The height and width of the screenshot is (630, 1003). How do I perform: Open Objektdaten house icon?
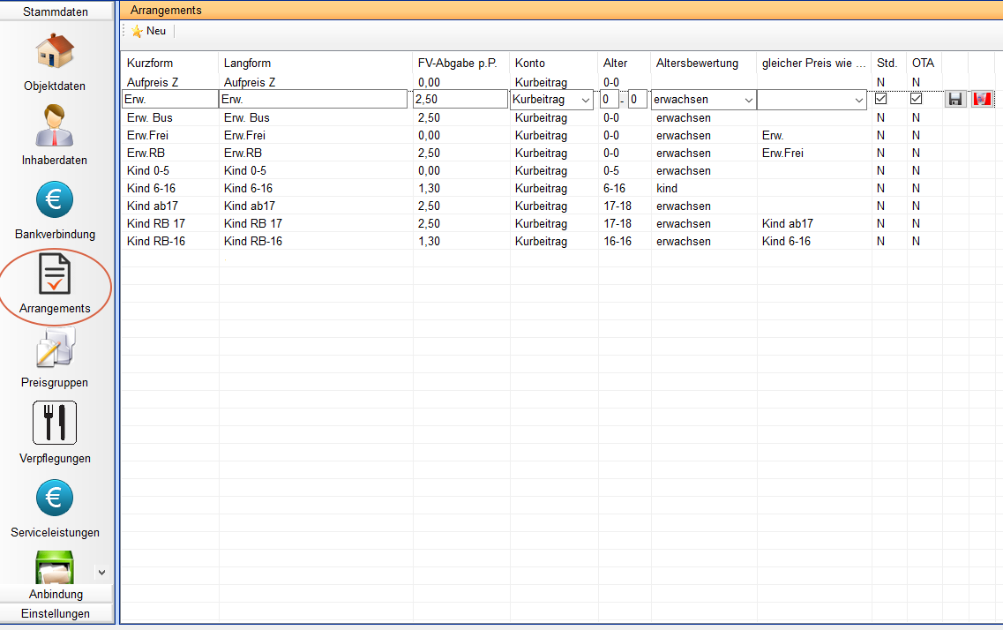(x=55, y=52)
